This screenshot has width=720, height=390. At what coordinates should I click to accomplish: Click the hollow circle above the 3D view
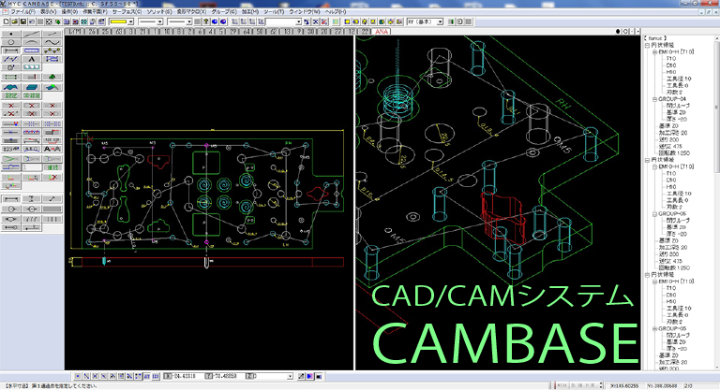(x=625, y=32)
